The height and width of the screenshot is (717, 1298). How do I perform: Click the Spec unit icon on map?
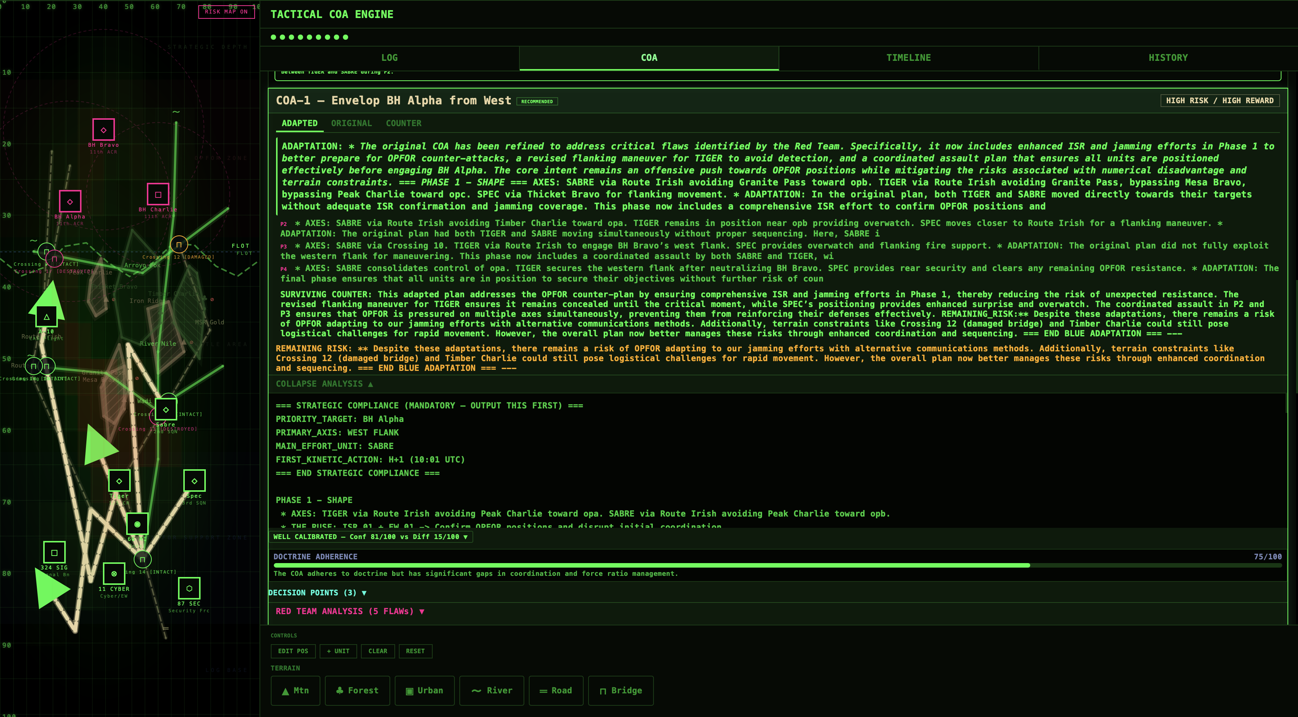194,481
